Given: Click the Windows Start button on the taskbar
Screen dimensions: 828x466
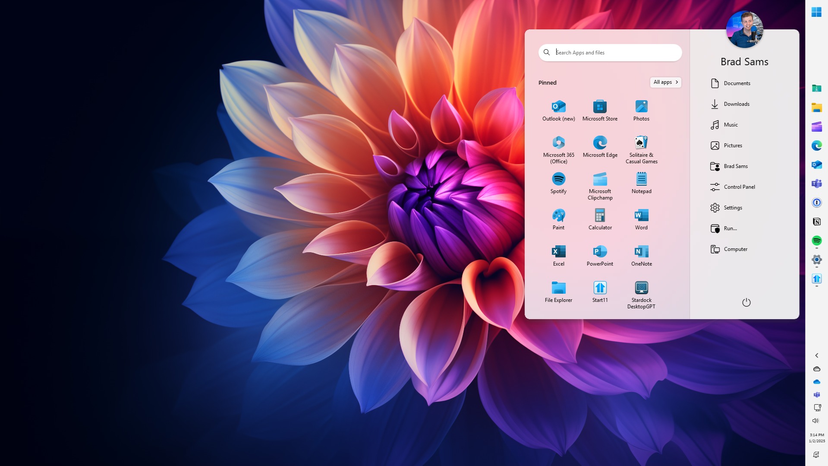Looking at the screenshot, I should coord(816,12).
